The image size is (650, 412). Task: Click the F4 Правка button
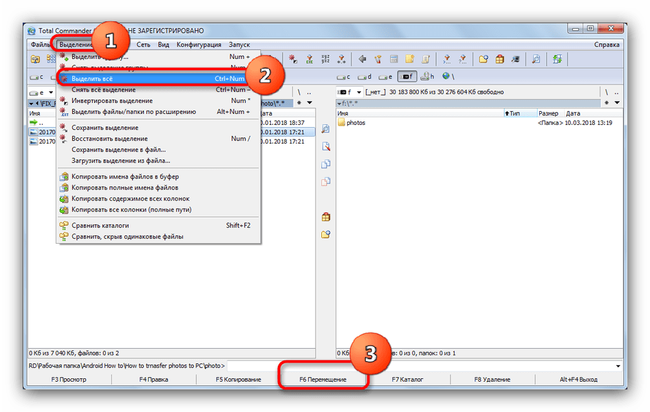(154, 379)
